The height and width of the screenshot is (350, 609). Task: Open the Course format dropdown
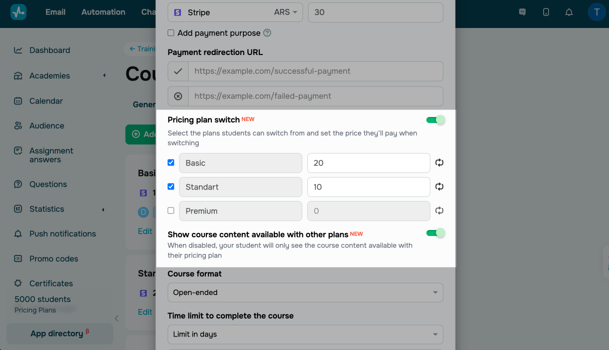305,292
